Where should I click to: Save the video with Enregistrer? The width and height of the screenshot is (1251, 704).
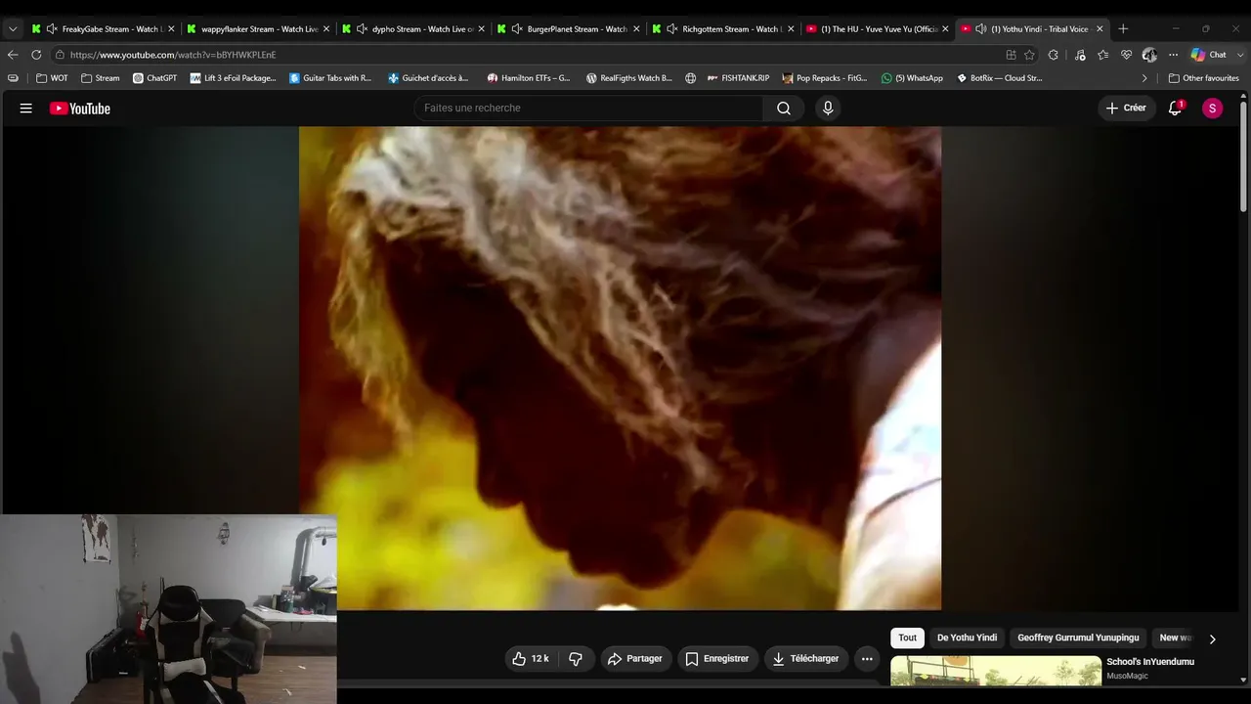pos(718,659)
